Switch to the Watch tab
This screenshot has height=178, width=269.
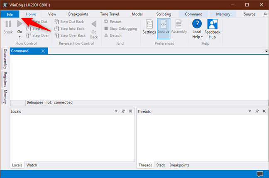pyautogui.click(x=32, y=165)
